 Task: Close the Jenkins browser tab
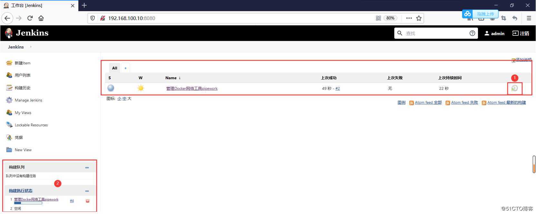[x=73, y=5]
